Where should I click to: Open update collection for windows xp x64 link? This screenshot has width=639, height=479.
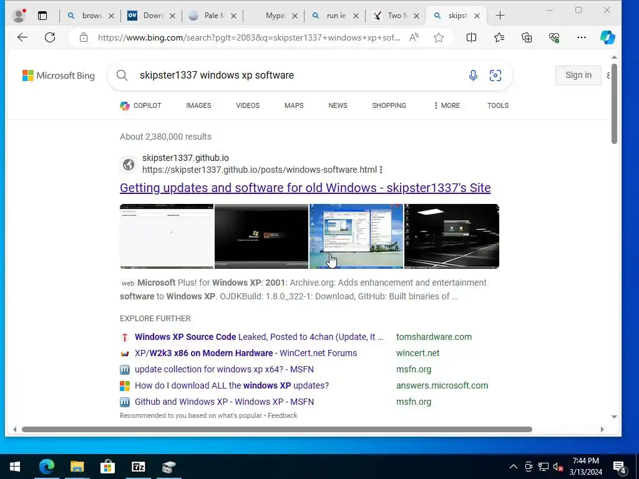[x=224, y=369]
